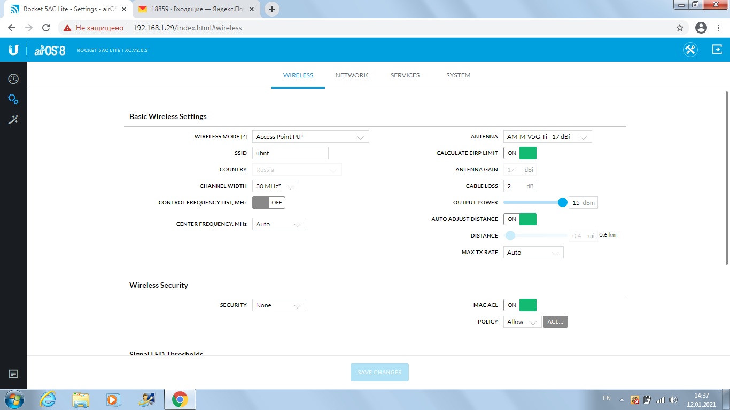
Task: Launch Internet Explorer from the taskbar
Action: [48, 399]
